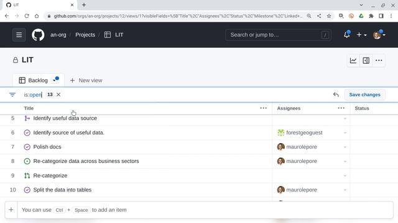398x223 pixels.
Task: Focus the Search or jump to box
Action: 278,35
